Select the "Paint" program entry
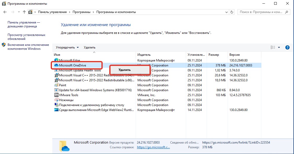Viewport: 294px width, 154px height. point(63,85)
